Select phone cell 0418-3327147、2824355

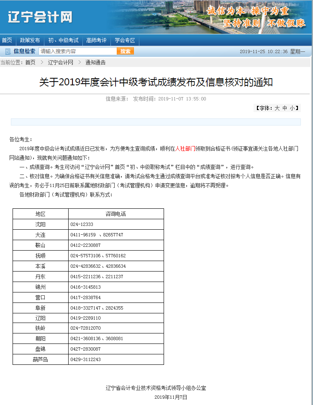click(116, 308)
